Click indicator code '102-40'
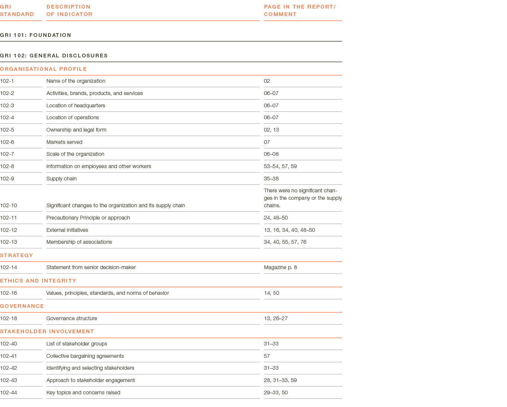507x407 pixels. (9, 344)
